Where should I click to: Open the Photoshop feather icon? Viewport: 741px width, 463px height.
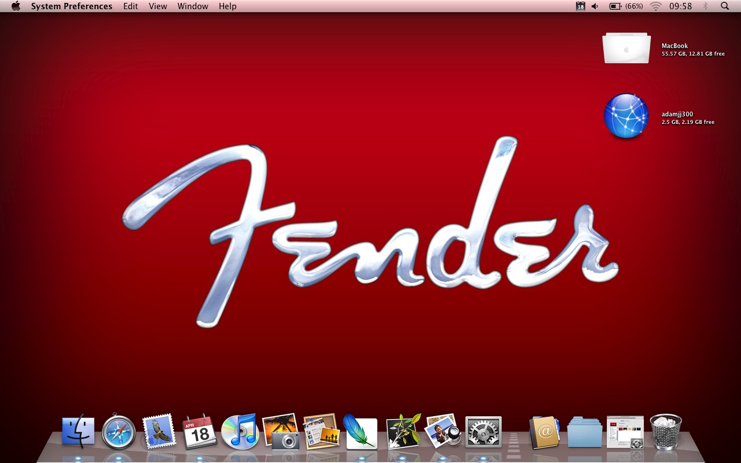point(360,431)
